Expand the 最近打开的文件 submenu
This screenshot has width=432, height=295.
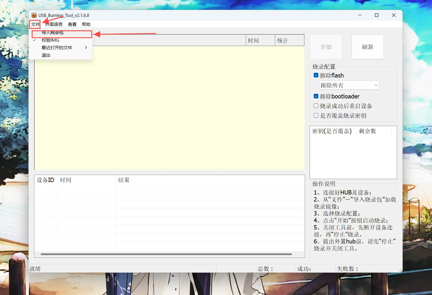point(57,48)
